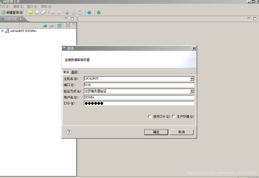
Task: Open the hostname (主机名) dropdown
Action: coord(192,79)
